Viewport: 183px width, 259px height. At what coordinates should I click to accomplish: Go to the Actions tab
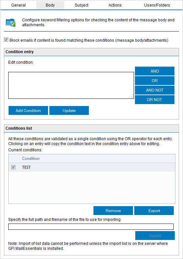(x=115, y=5)
